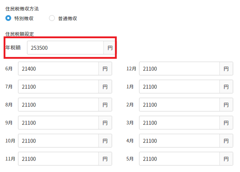Click the 円 suffix of the 5月 field

[x=226, y=159]
